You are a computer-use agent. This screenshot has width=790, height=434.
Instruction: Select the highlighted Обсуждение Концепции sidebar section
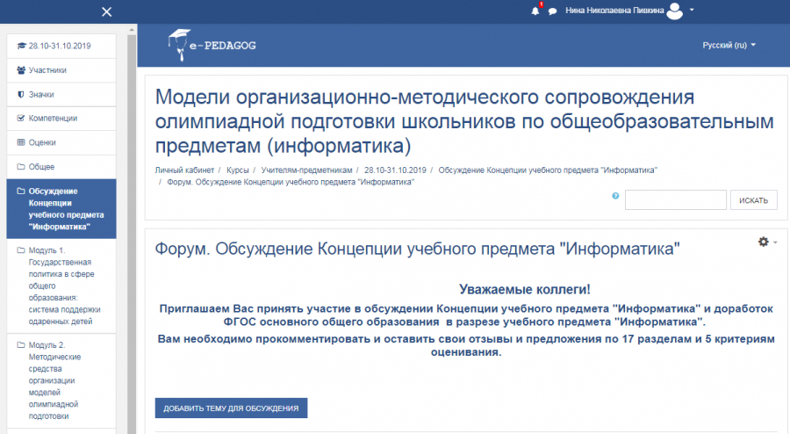click(61, 209)
